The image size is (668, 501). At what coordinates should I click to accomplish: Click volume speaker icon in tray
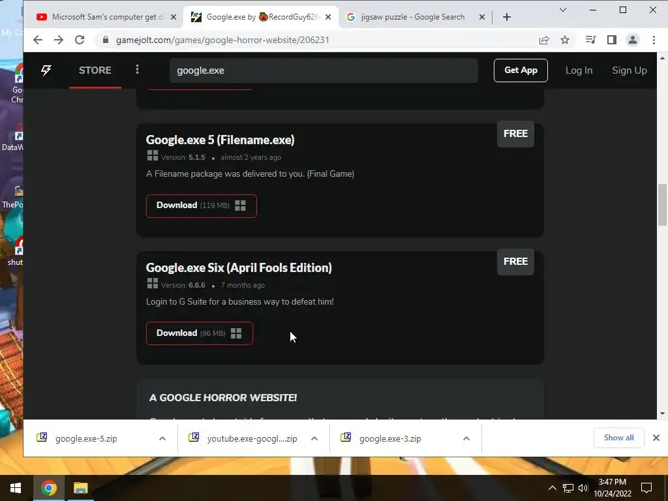coord(583,488)
